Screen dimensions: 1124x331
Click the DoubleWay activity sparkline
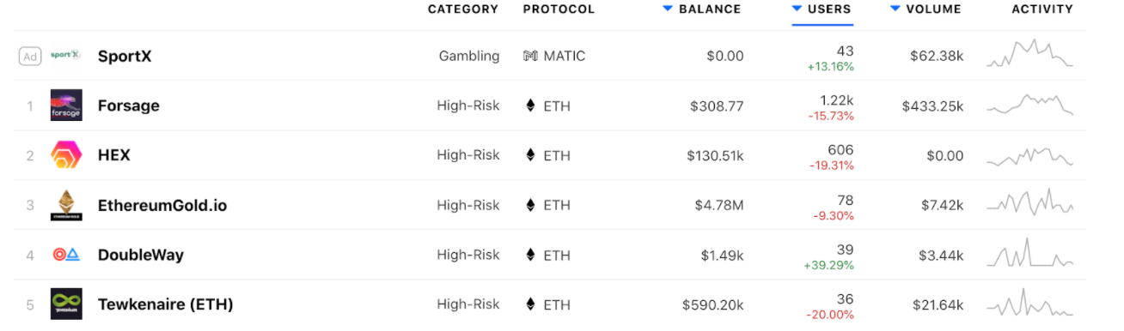(x=1029, y=255)
